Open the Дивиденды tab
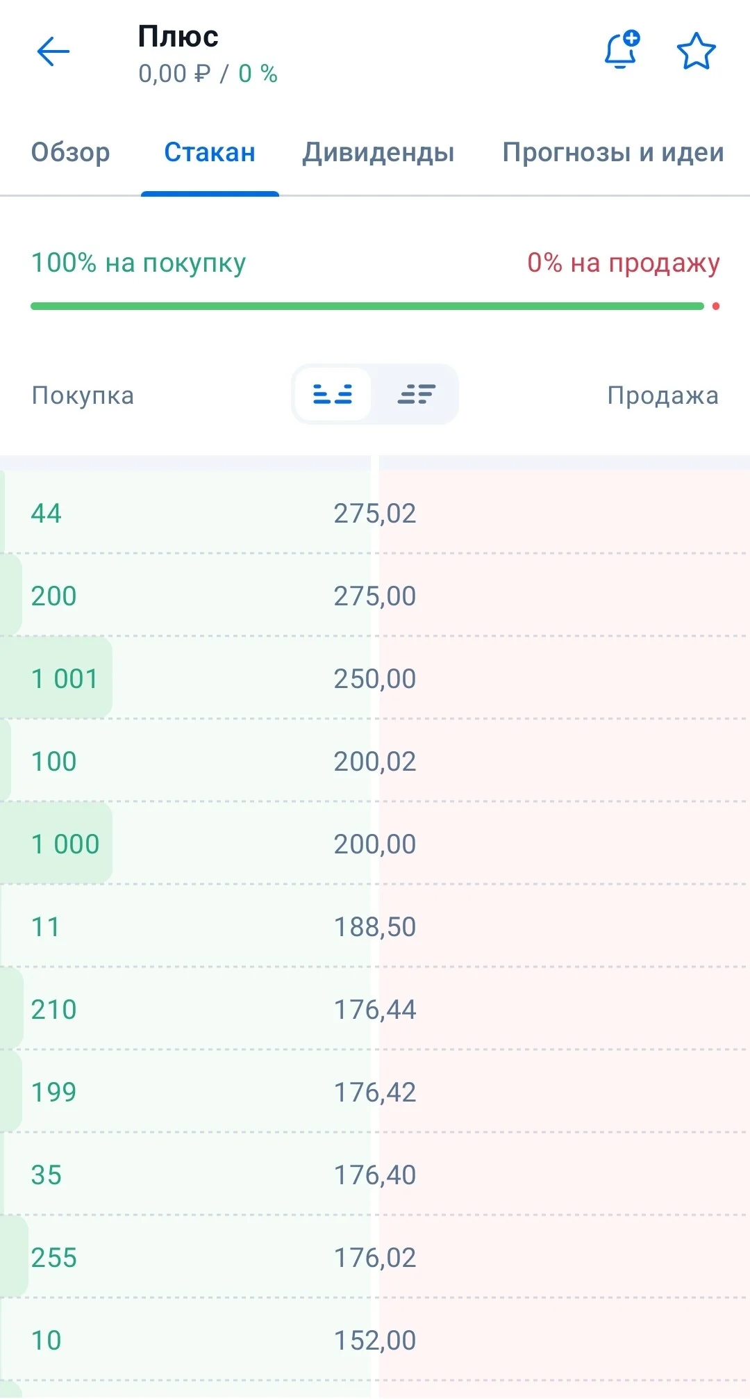 [378, 152]
